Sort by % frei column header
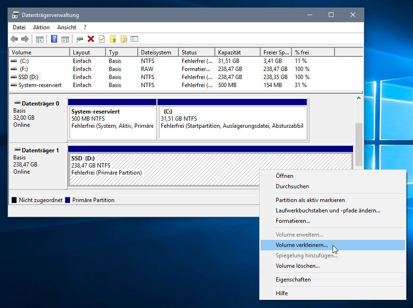 click(314, 53)
